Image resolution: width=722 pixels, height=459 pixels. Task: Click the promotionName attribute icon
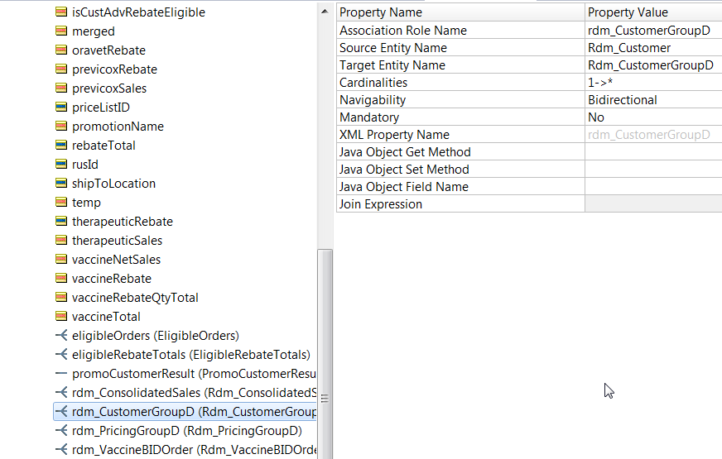click(60, 126)
